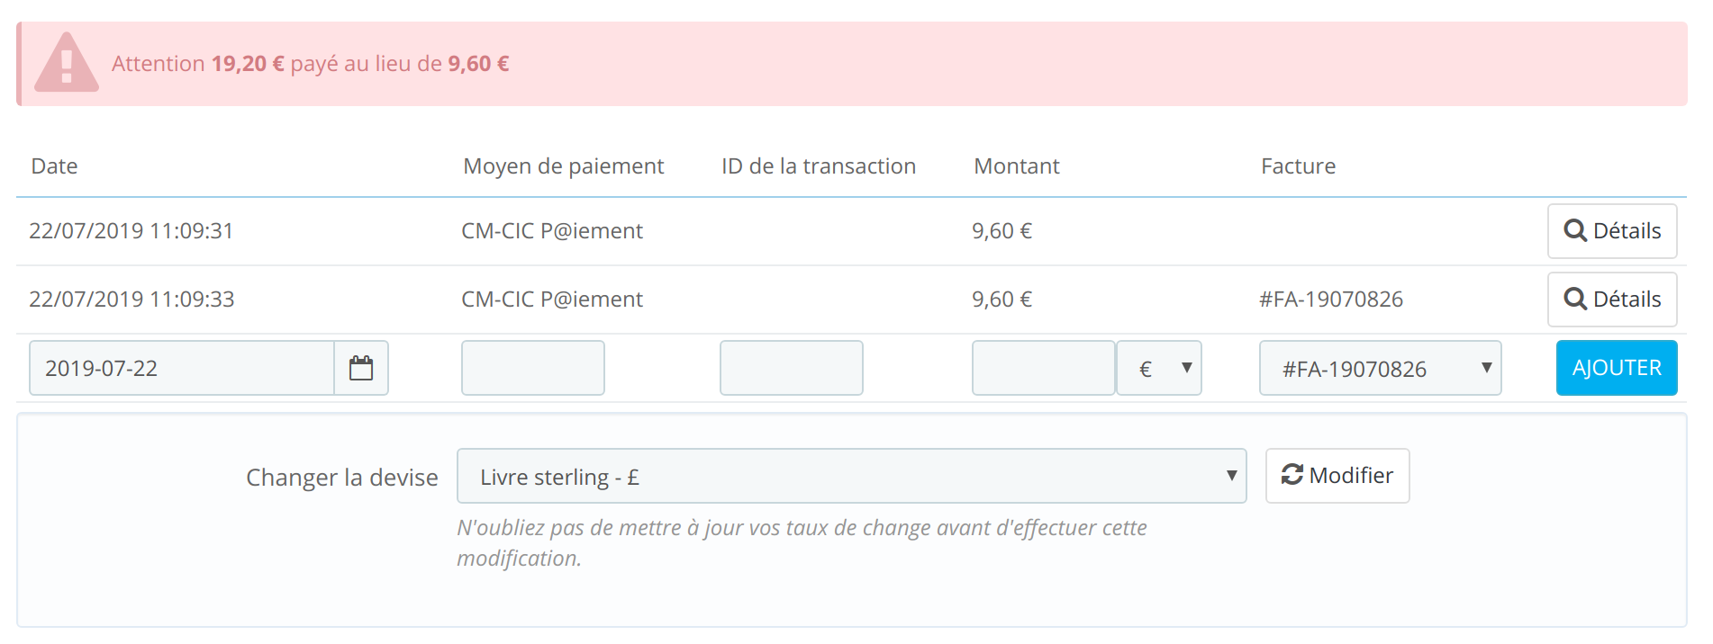Click the #FA-19070826 invoice text in table
Screen dimensions: 1713x644
pyautogui.click(x=1331, y=300)
